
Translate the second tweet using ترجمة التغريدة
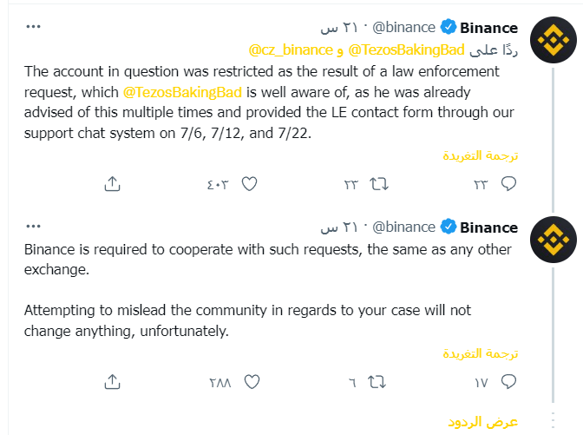point(480,353)
